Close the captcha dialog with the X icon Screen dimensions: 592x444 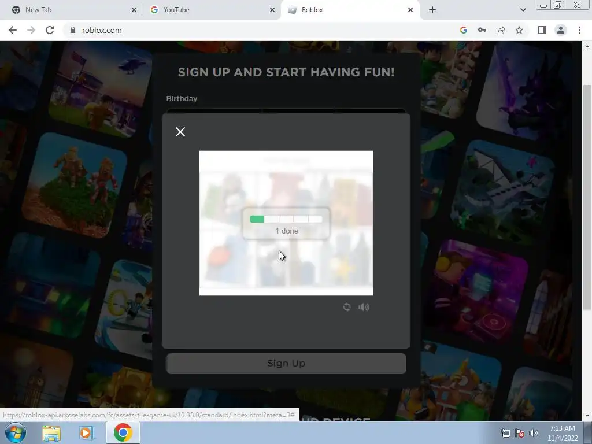coord(180,132)
